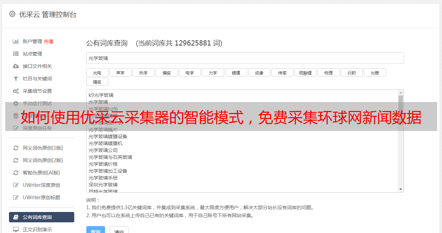Click the 铌酸锂 tag button
The image size is (442, 233).
pos(306,73)
